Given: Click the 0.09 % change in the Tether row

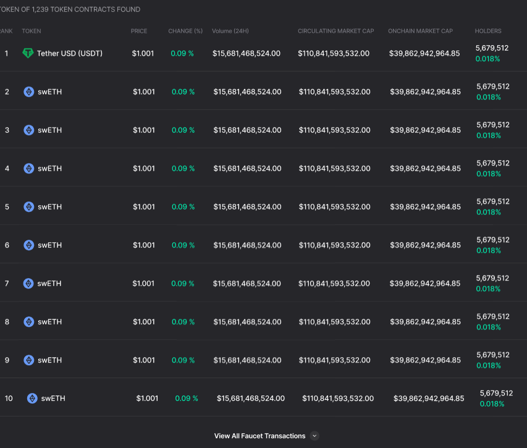Looking at the screenshot, I should click(x=182, y=53).
